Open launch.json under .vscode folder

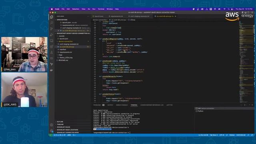click(64, 39)
